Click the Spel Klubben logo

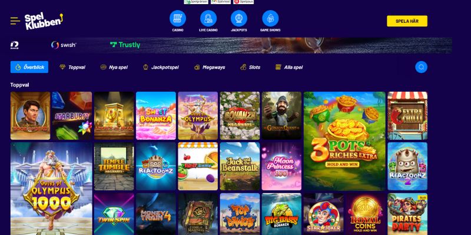(44, 21)
